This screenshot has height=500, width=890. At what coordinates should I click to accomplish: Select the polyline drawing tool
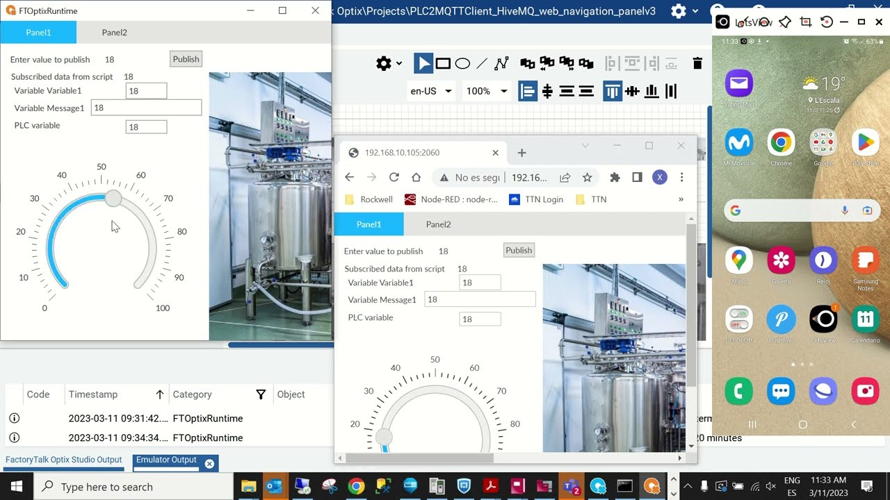501,64
